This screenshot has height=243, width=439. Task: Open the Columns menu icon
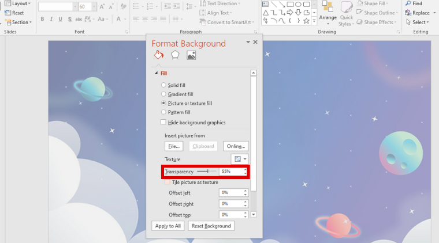click(x=177, y=19)
